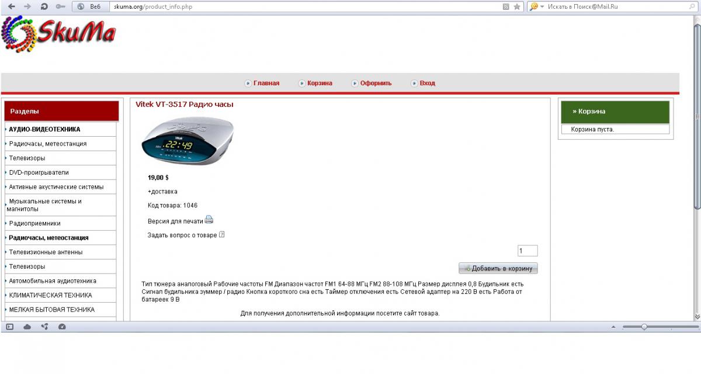Toggle the panels button in status bar

click(9, 327)
